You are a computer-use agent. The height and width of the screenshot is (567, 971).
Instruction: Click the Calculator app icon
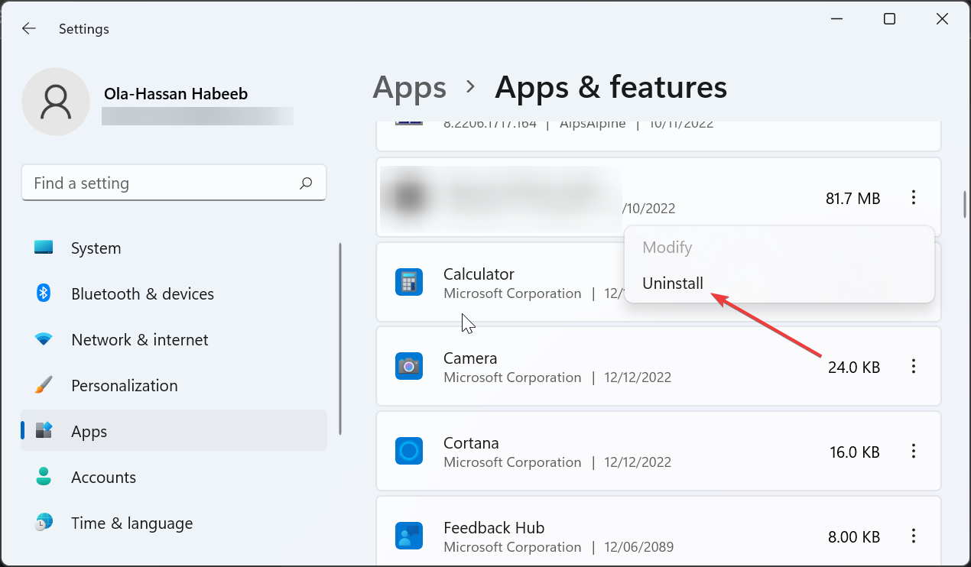click(409, 283)
